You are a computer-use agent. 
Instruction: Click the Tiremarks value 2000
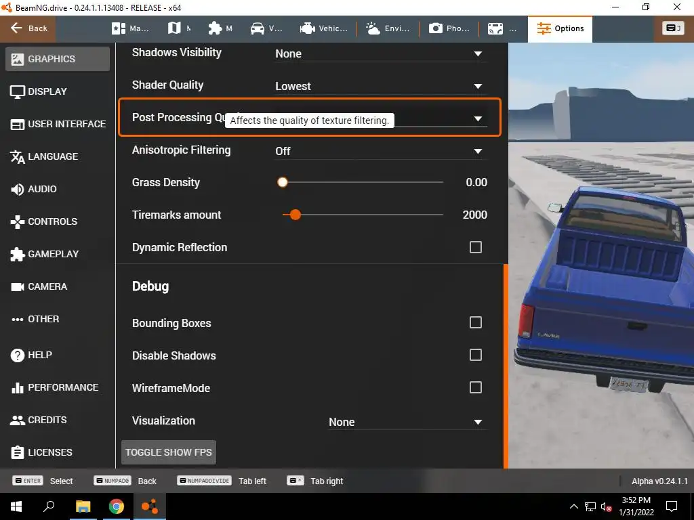[475, 215]
